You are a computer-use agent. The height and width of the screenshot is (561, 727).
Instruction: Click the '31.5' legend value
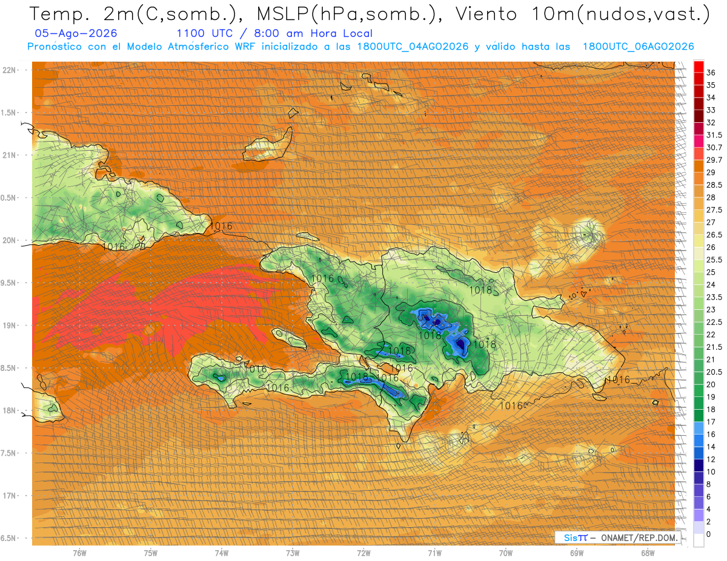714,135
